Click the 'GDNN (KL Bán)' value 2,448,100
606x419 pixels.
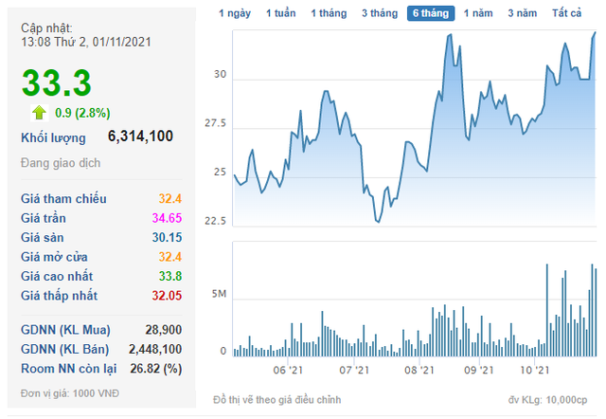point(155,349)
